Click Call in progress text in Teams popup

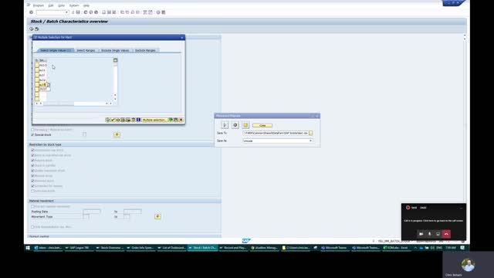pyautogui.click(x=434, y=221)
